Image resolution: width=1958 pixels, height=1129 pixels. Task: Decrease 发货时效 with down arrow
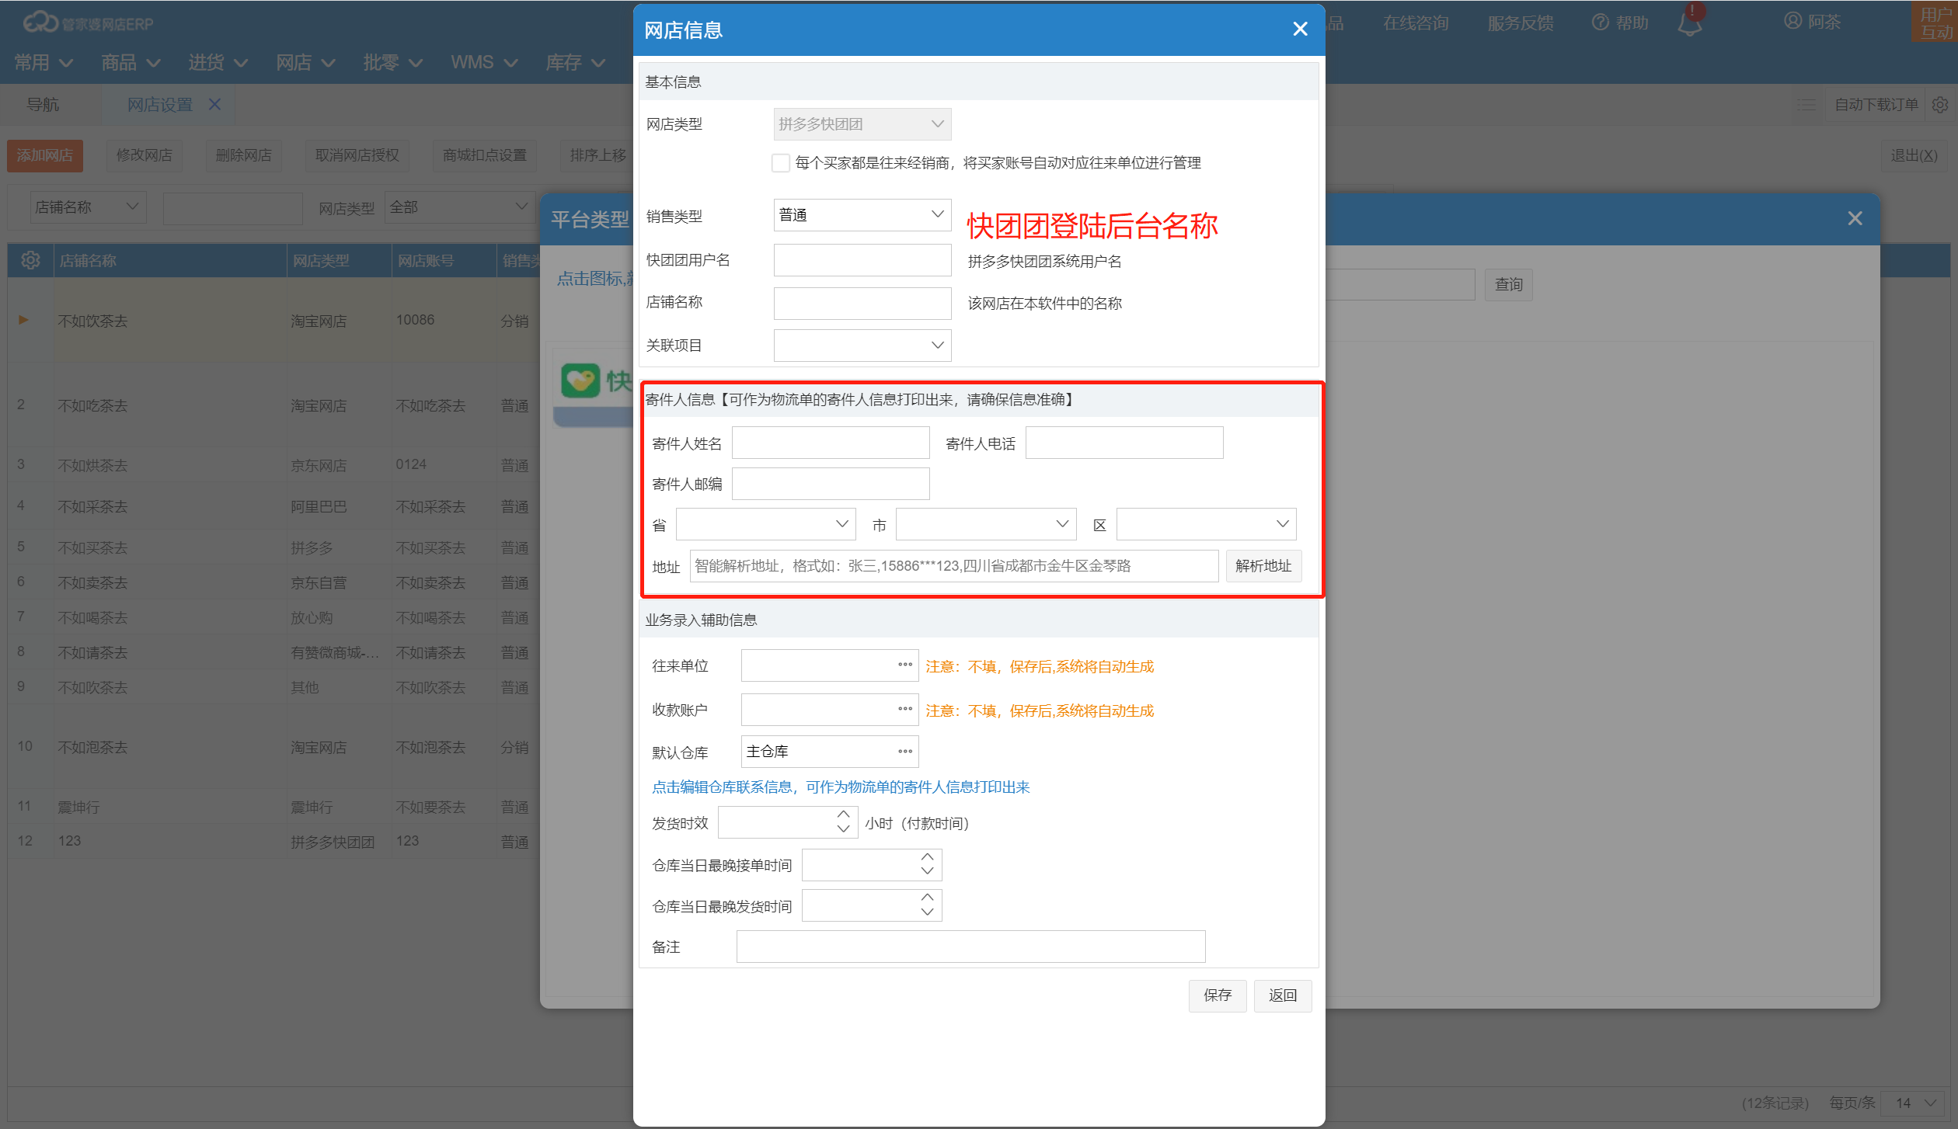point(843,829)
